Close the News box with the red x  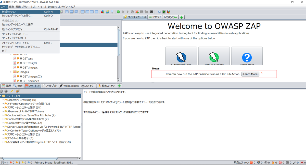[x=262, y=73]
